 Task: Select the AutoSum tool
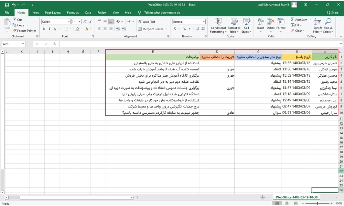[x=297, y=20]
